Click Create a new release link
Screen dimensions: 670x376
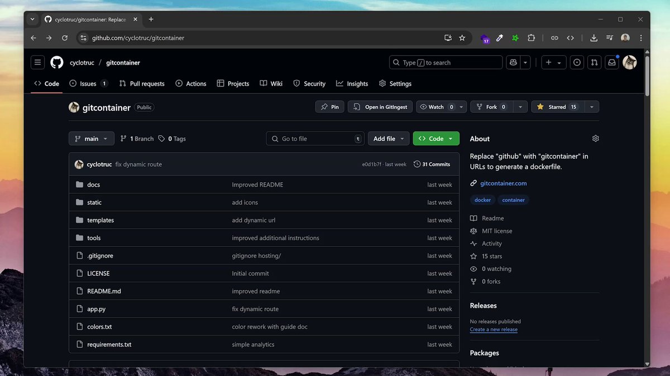[x=494, y=329]
